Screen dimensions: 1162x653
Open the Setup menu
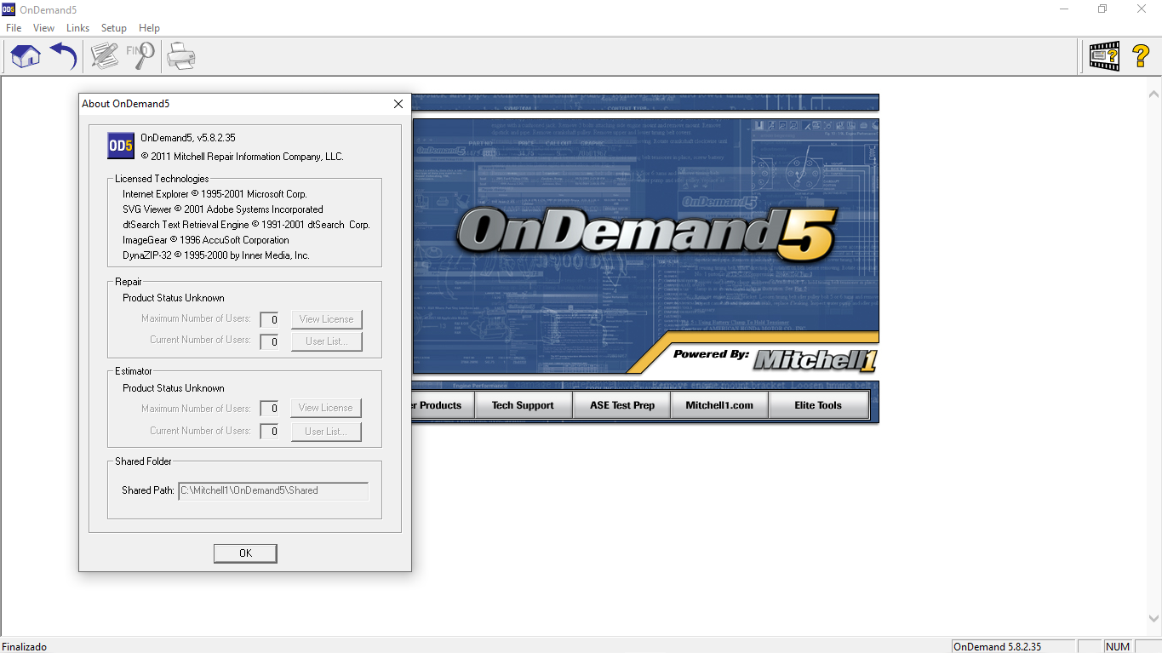[x=113, y=28]
